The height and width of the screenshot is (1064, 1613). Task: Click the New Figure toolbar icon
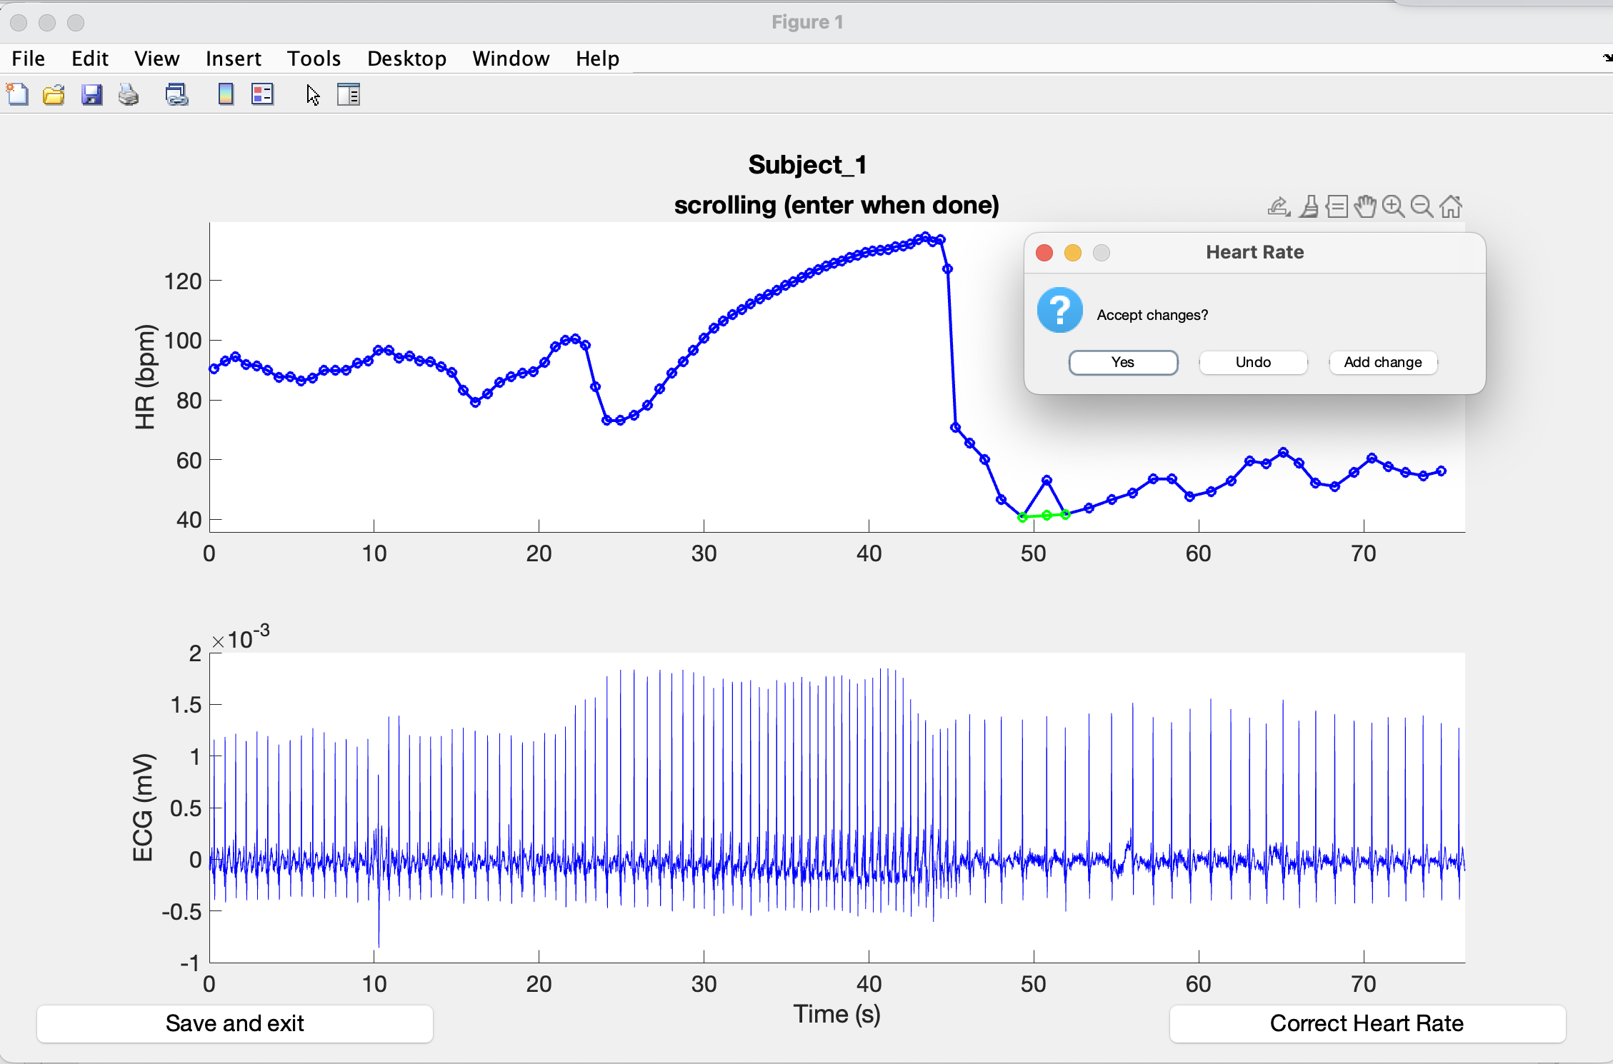tap(17, 95)
